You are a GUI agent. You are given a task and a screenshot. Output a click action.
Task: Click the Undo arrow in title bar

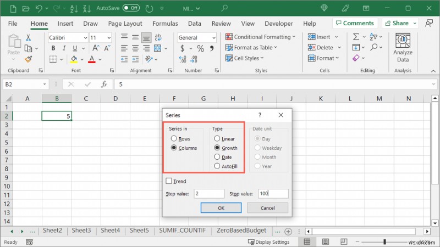(38, 8)
